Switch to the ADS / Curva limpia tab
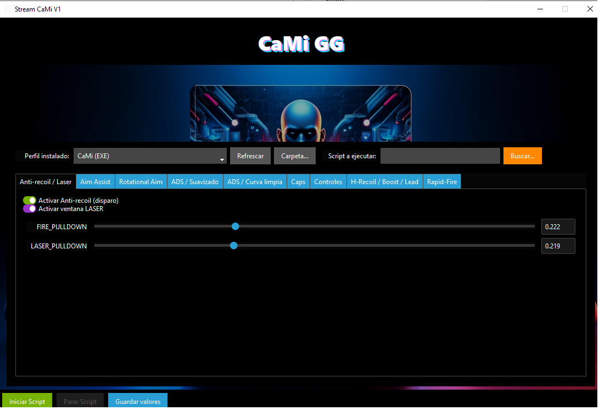 coord(255,181)
